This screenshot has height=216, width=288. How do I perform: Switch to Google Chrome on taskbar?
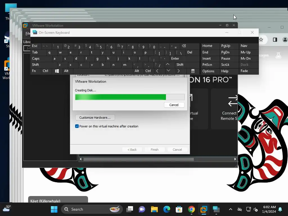191,209
